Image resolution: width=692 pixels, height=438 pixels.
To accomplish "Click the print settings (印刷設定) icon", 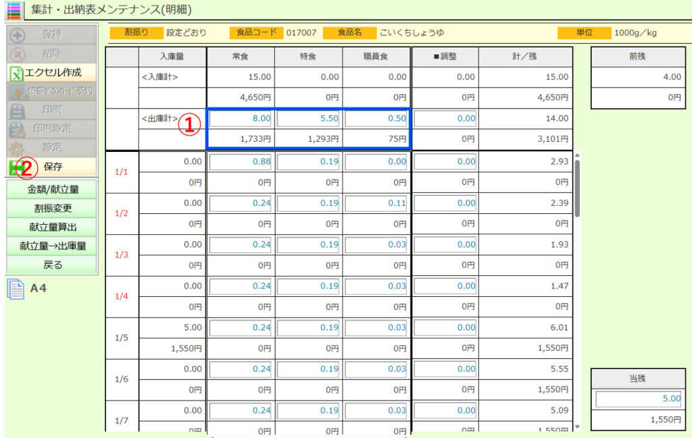I will (18, 128).
